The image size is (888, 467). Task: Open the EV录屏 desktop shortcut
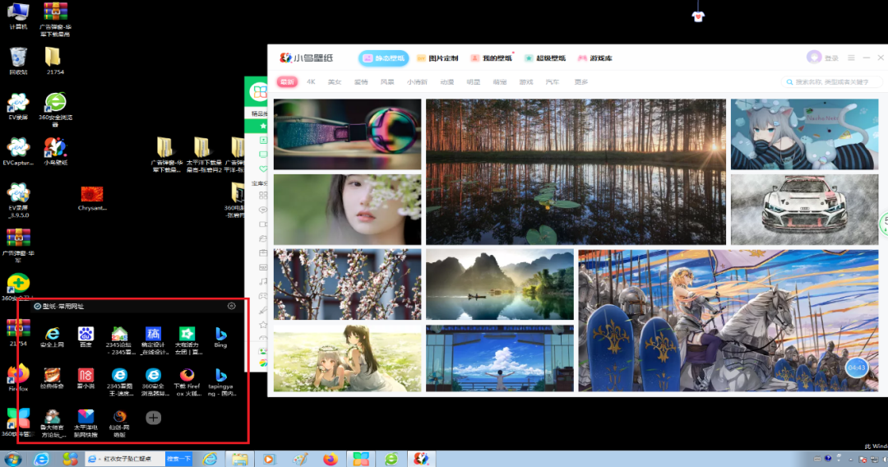pos(18,103)
